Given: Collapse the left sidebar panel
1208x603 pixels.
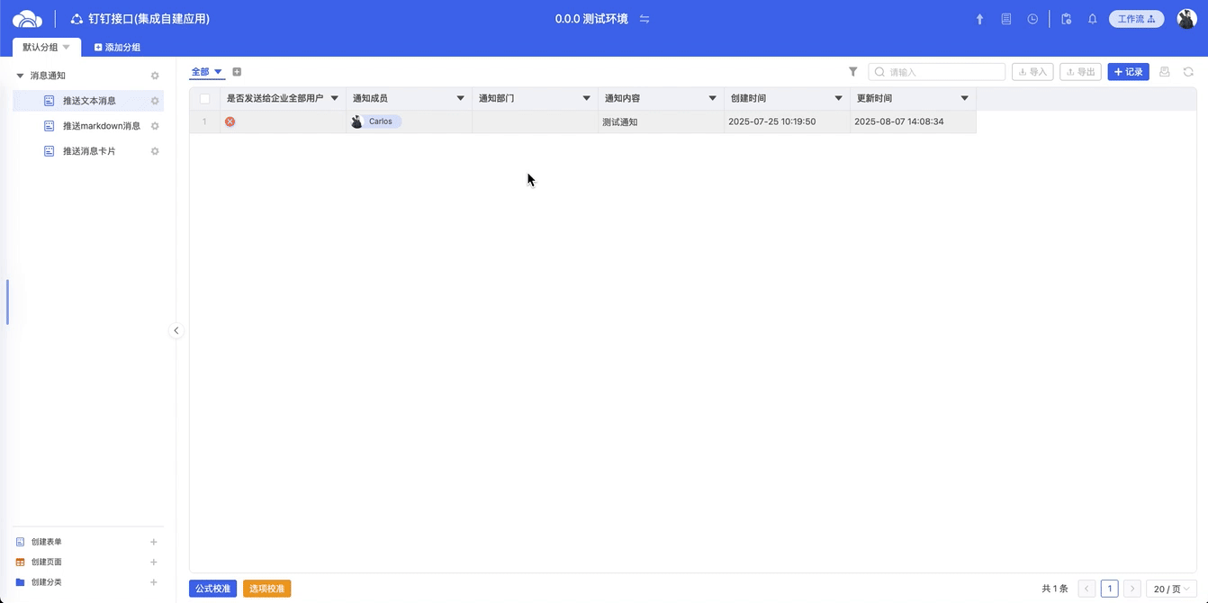Looking at the screenshot, I should click(x=176, y=330).
